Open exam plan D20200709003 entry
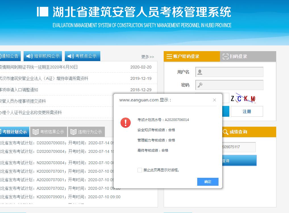Screen dimensions: 289x213 [x=57, y=143]
